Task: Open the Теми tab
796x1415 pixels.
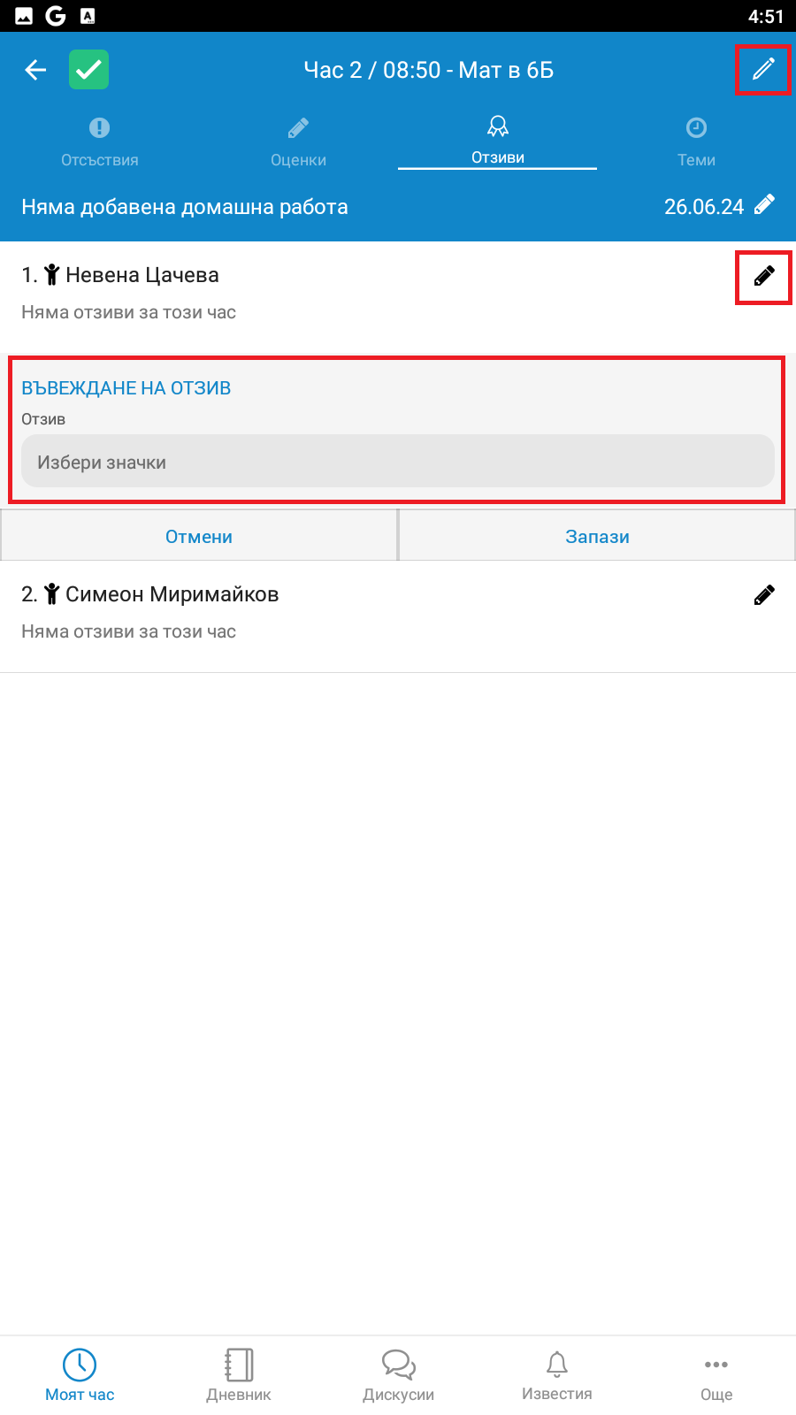Action: click(697, 142)
